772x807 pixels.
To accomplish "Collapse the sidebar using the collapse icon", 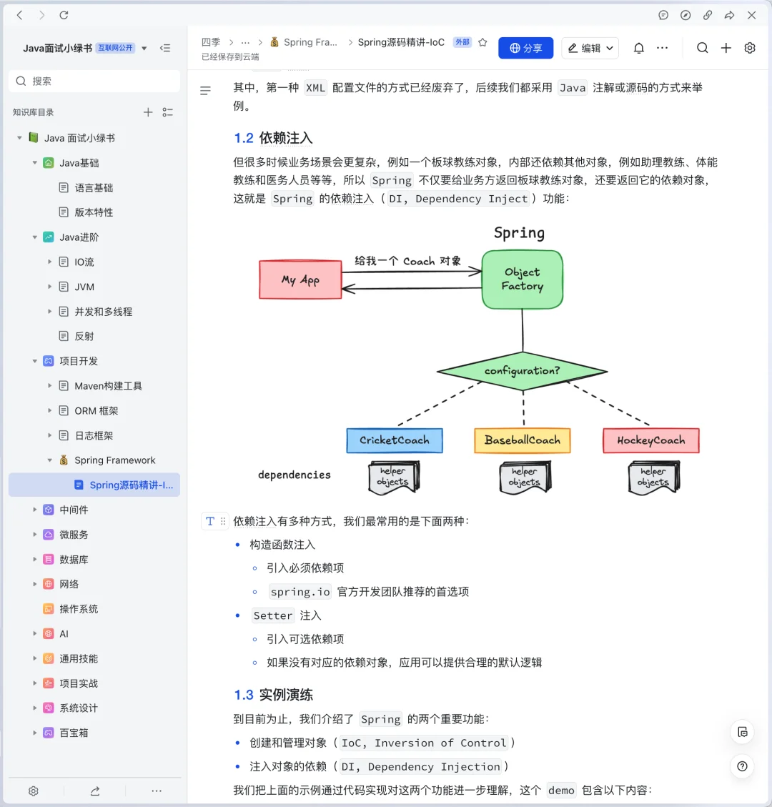I will pos(166,48).
